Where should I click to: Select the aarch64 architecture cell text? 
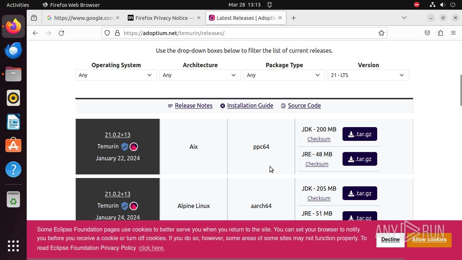click(261, 206)
